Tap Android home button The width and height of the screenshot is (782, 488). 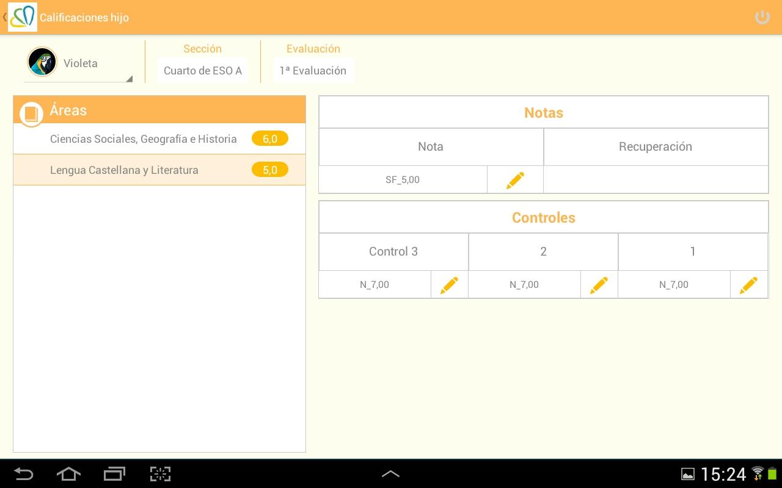[x=68, y=474]
